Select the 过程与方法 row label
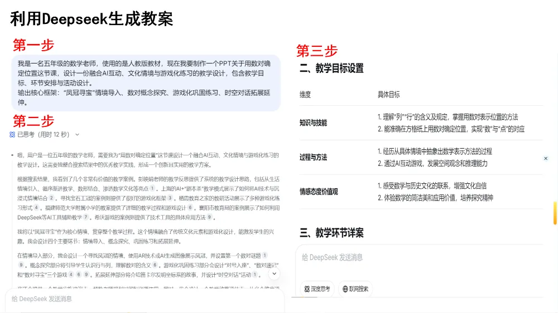Image resolution: width=558 pixels, height=313 pixels. click(x=313, y=158)
